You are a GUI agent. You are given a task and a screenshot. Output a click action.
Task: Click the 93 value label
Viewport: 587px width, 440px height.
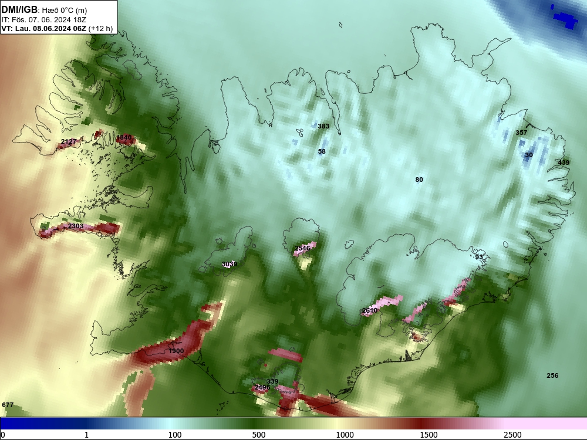tap(479, 257)
